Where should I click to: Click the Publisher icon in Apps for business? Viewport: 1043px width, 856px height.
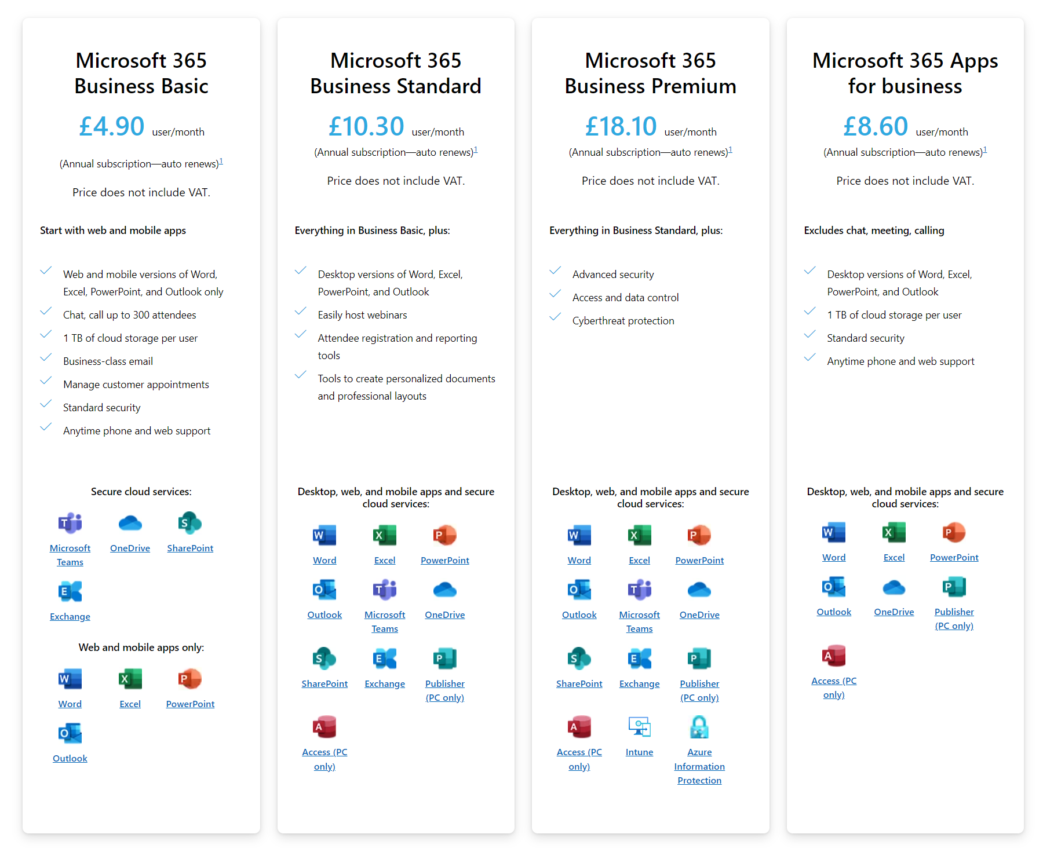pyautogui.click(x=954, y=587)
